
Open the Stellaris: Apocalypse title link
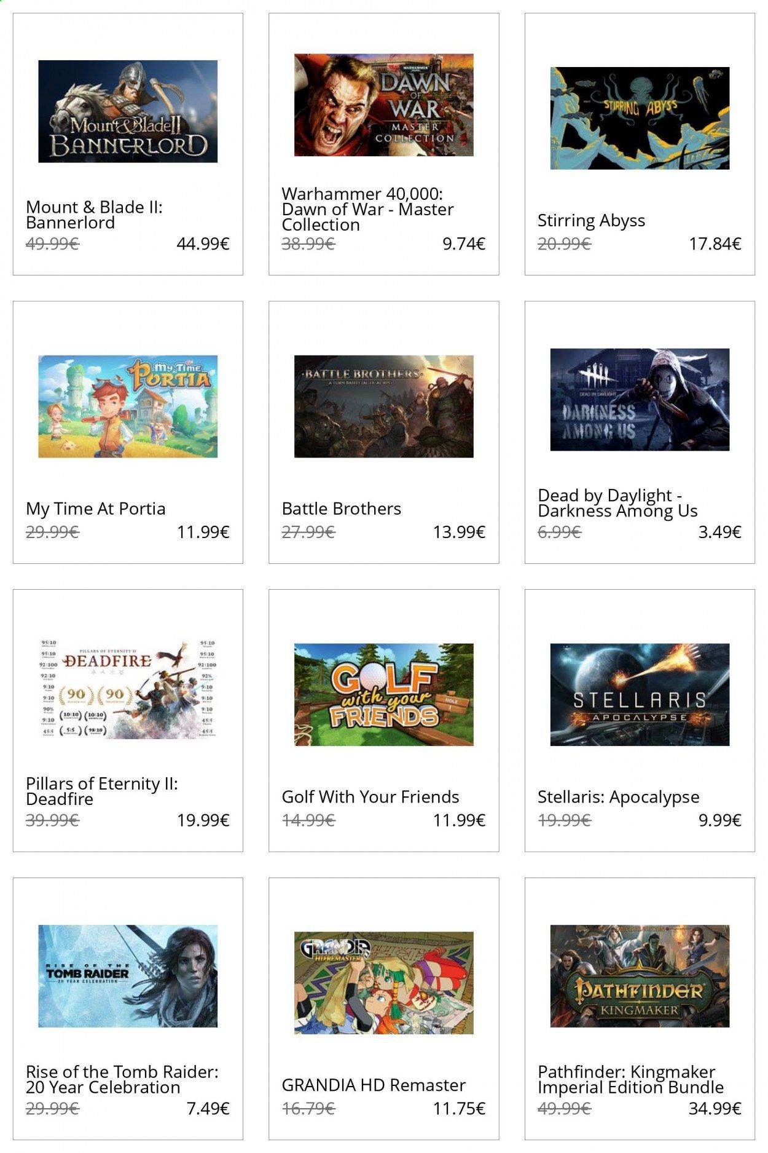[618, 797]
